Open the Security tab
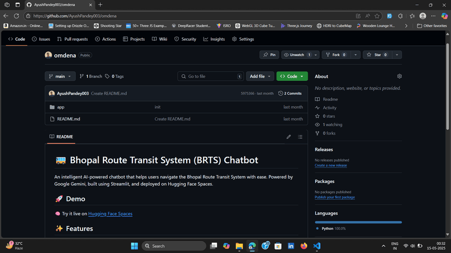Viewport: 451px width, 253px height. 185,39
